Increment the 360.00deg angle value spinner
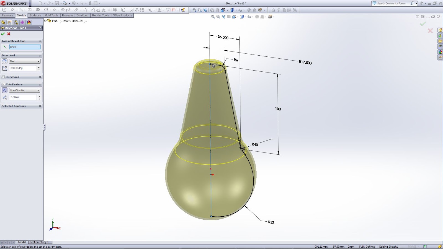 [x=40, y=67]
